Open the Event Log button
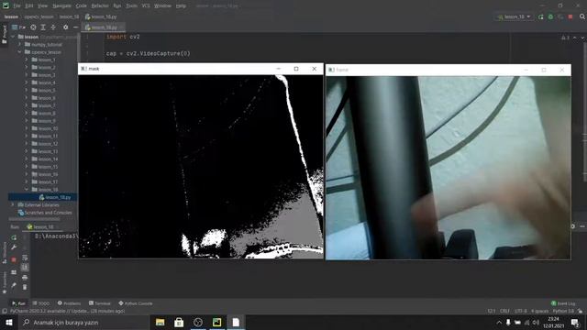587x330 pixels. (x=563, y=303)
